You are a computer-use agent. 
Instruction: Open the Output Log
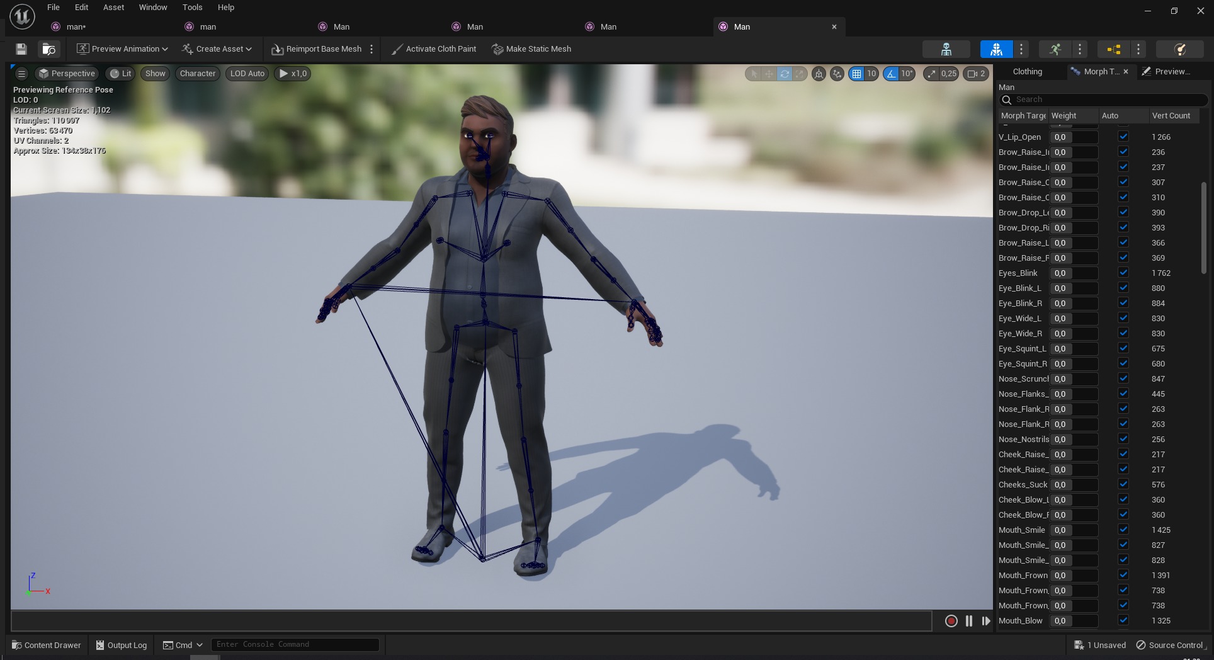click(x=121, y=645)
